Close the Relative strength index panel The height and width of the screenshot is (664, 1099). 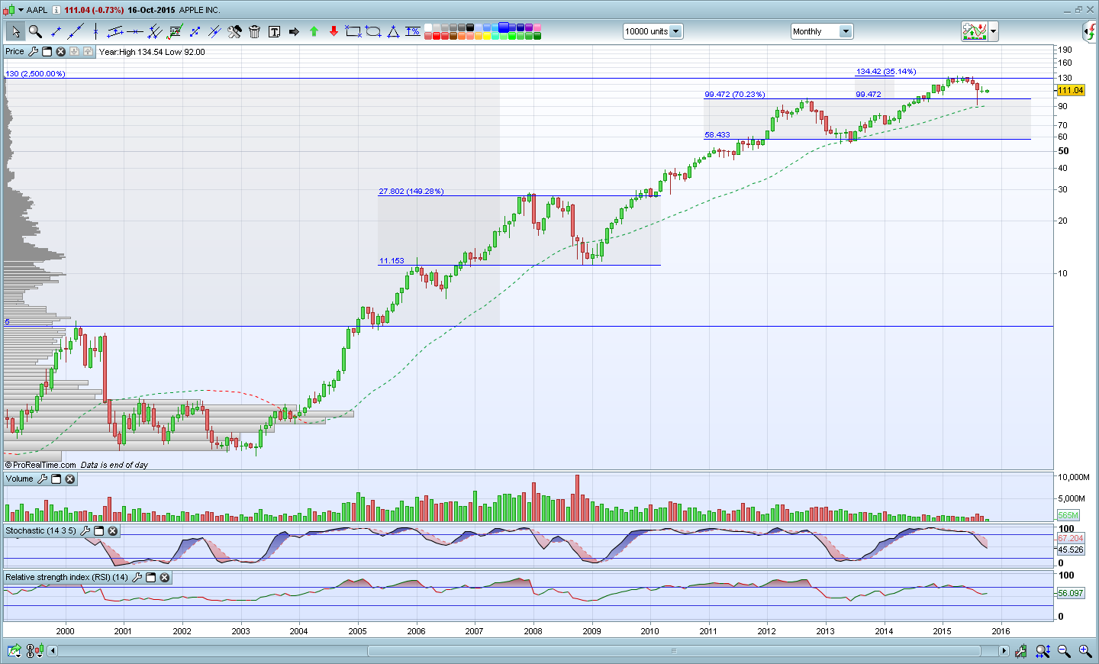pos(164,578)
